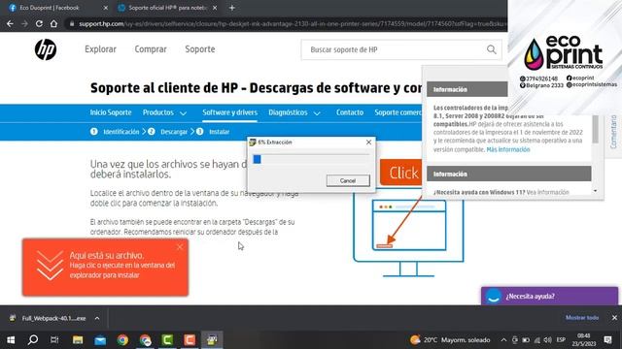Open the Soporte comercial link
The width and height of the screenshot is (622, 349).
(x=397, y=112)
